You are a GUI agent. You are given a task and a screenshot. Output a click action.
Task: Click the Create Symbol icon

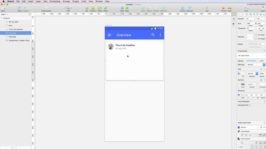pos(46,8)
